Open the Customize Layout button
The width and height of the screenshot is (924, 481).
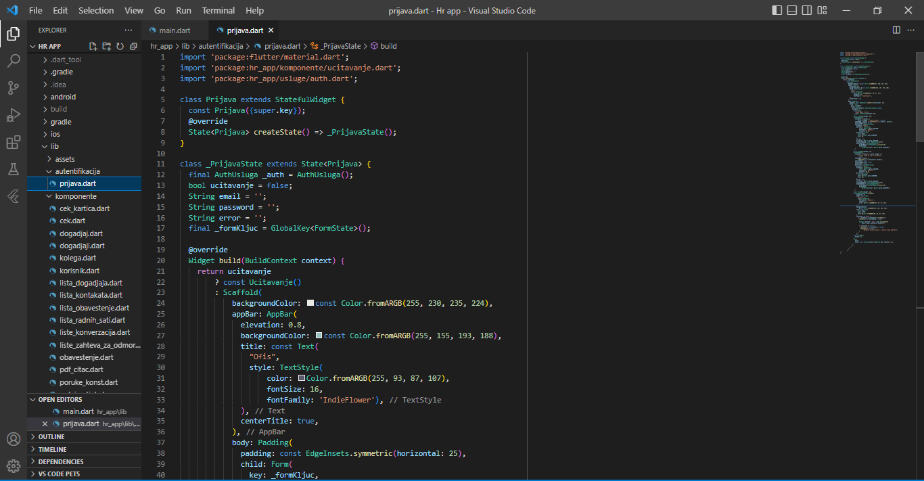tap(822, 10)
